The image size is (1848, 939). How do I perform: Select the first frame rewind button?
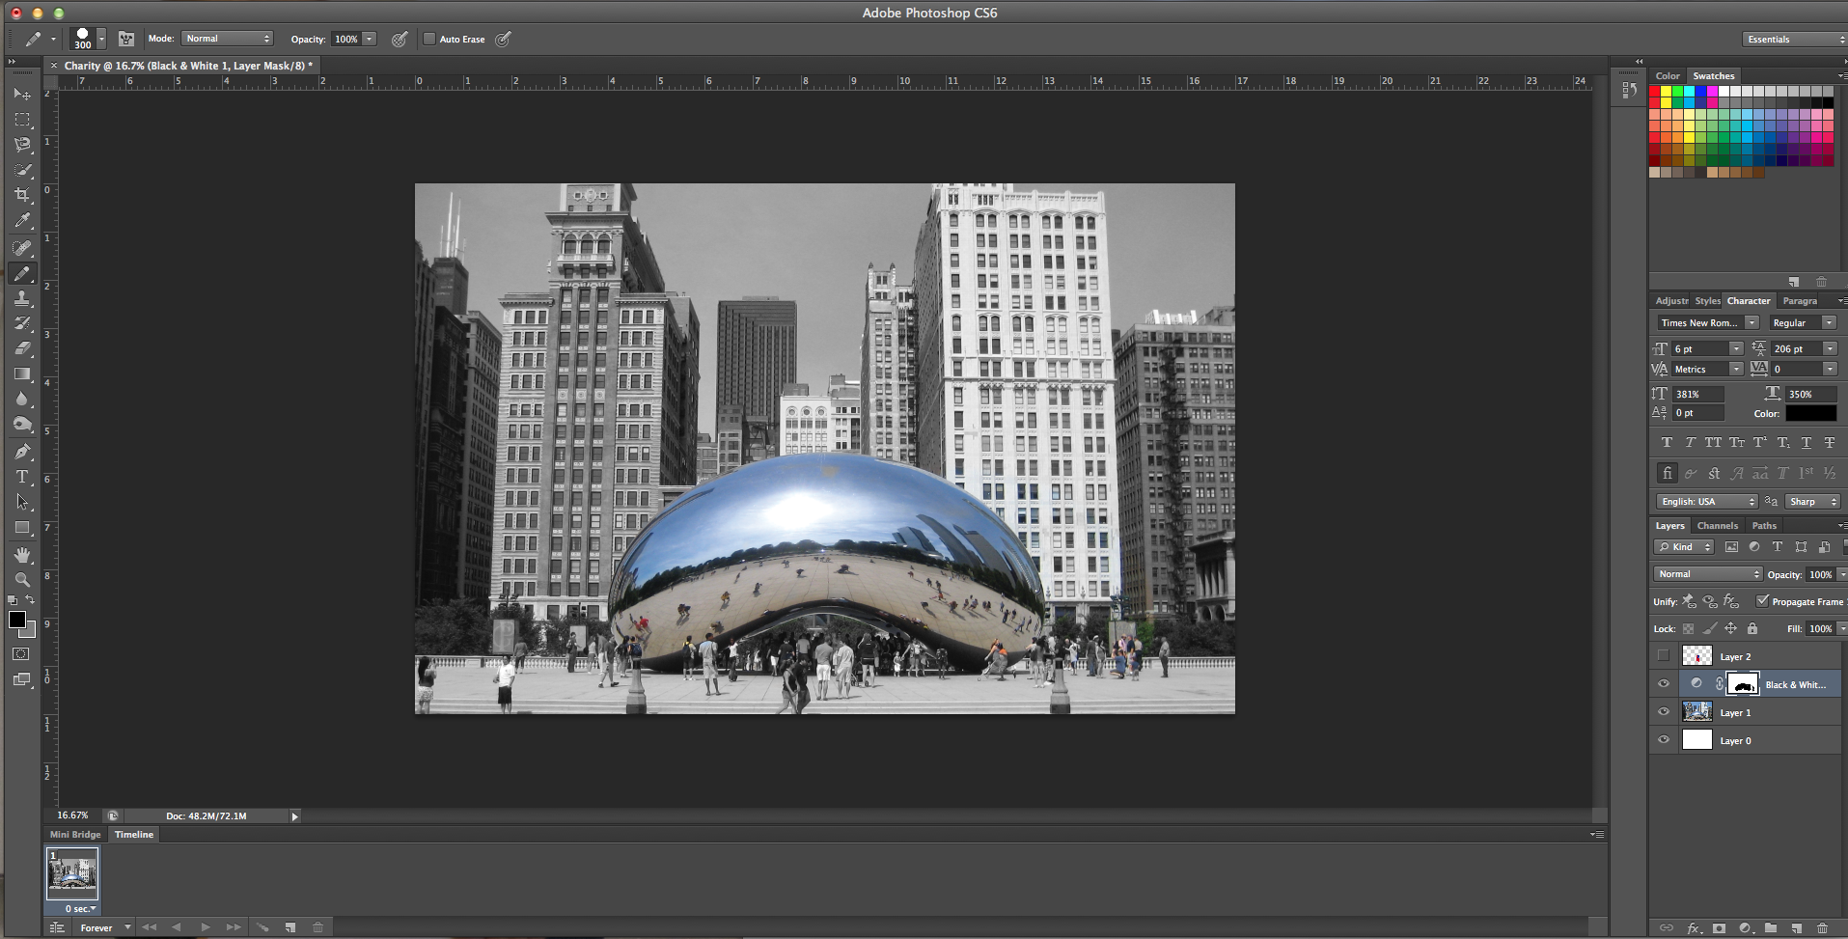point(149,927)
